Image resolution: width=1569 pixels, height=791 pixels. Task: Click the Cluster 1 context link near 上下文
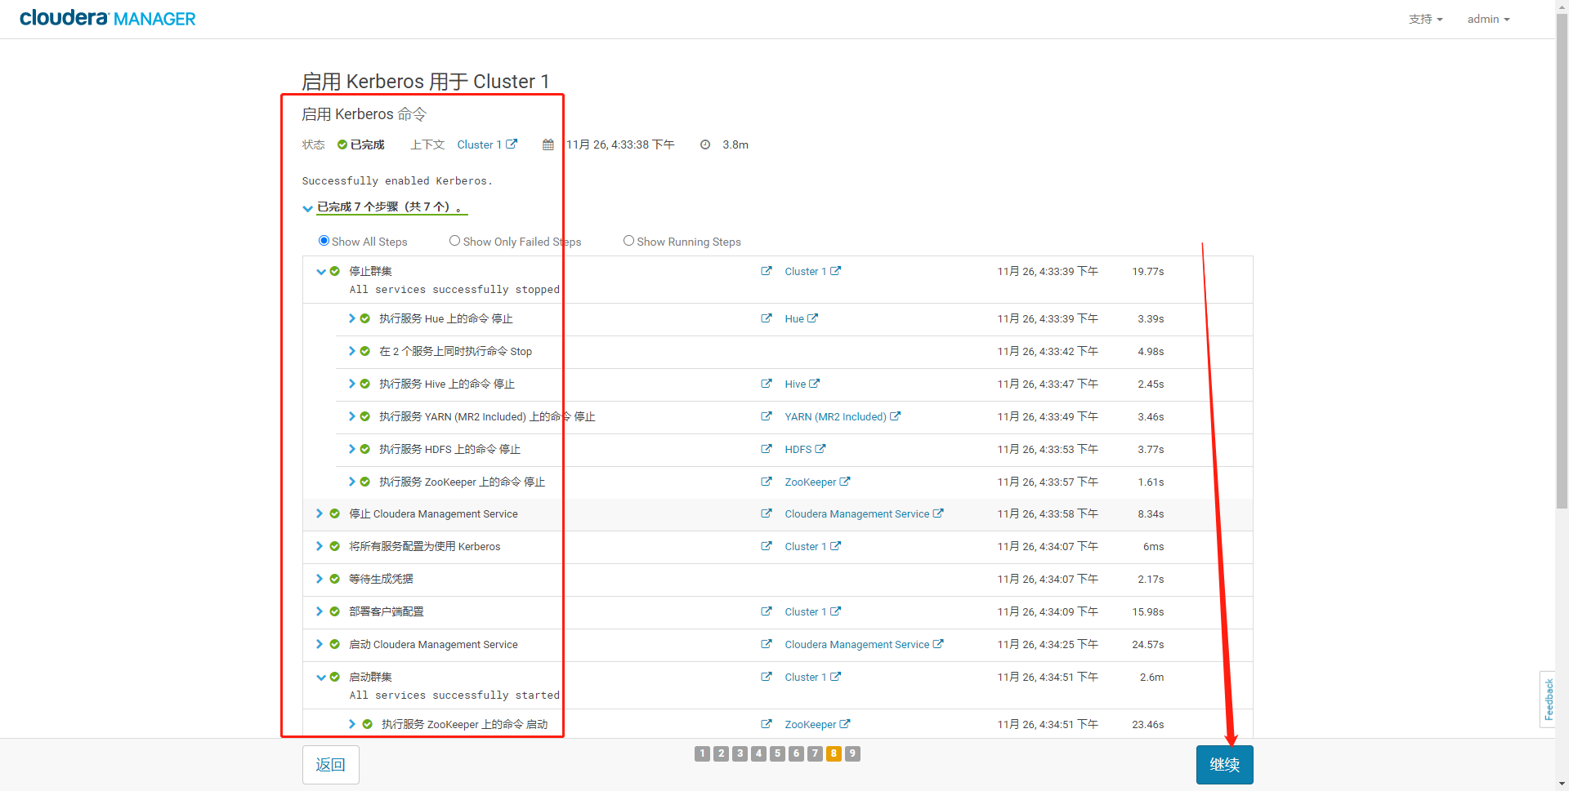pyautogui.click(x=487, y=144)
